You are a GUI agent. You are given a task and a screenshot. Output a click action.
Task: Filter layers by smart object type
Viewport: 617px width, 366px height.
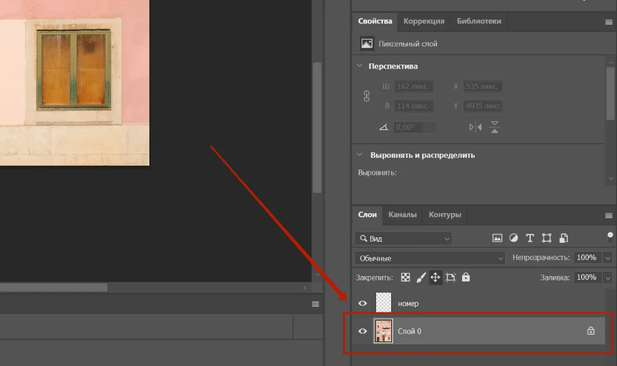(x=563, y=238)
